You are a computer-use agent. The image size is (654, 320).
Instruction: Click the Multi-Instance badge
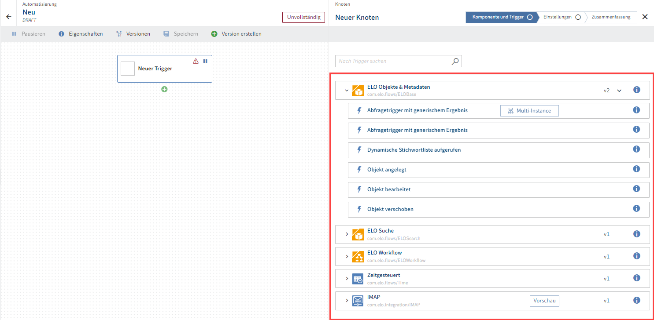coord(529,111)
